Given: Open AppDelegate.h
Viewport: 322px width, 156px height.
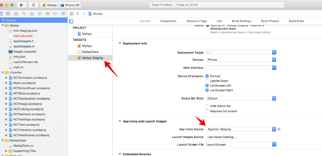Looking at the screenshot, I should (x=23, y=41).
